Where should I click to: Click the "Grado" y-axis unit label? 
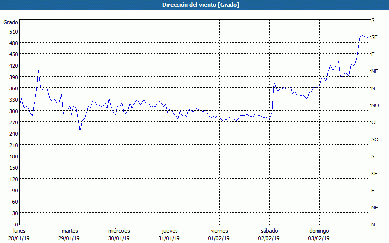(x=11, y=22)
